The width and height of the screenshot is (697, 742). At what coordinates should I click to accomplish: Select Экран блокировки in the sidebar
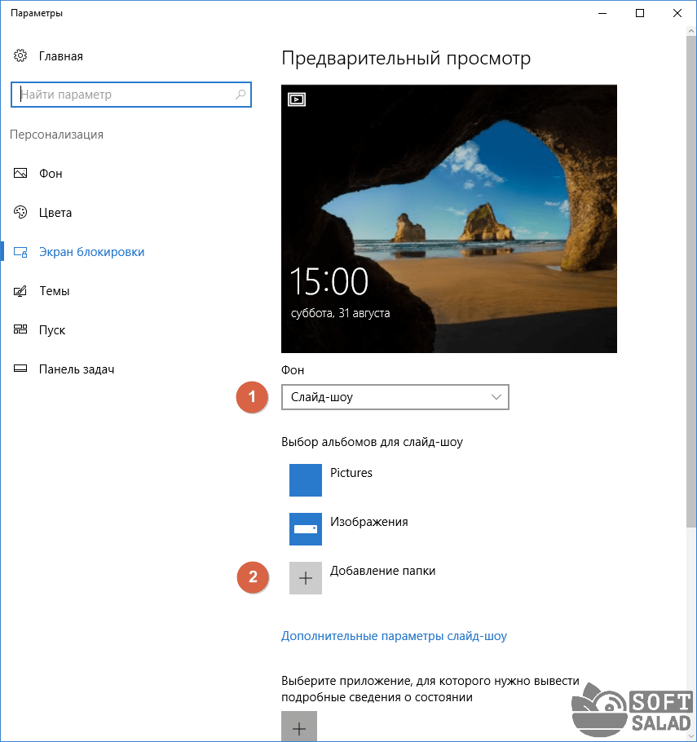point(92,252)
